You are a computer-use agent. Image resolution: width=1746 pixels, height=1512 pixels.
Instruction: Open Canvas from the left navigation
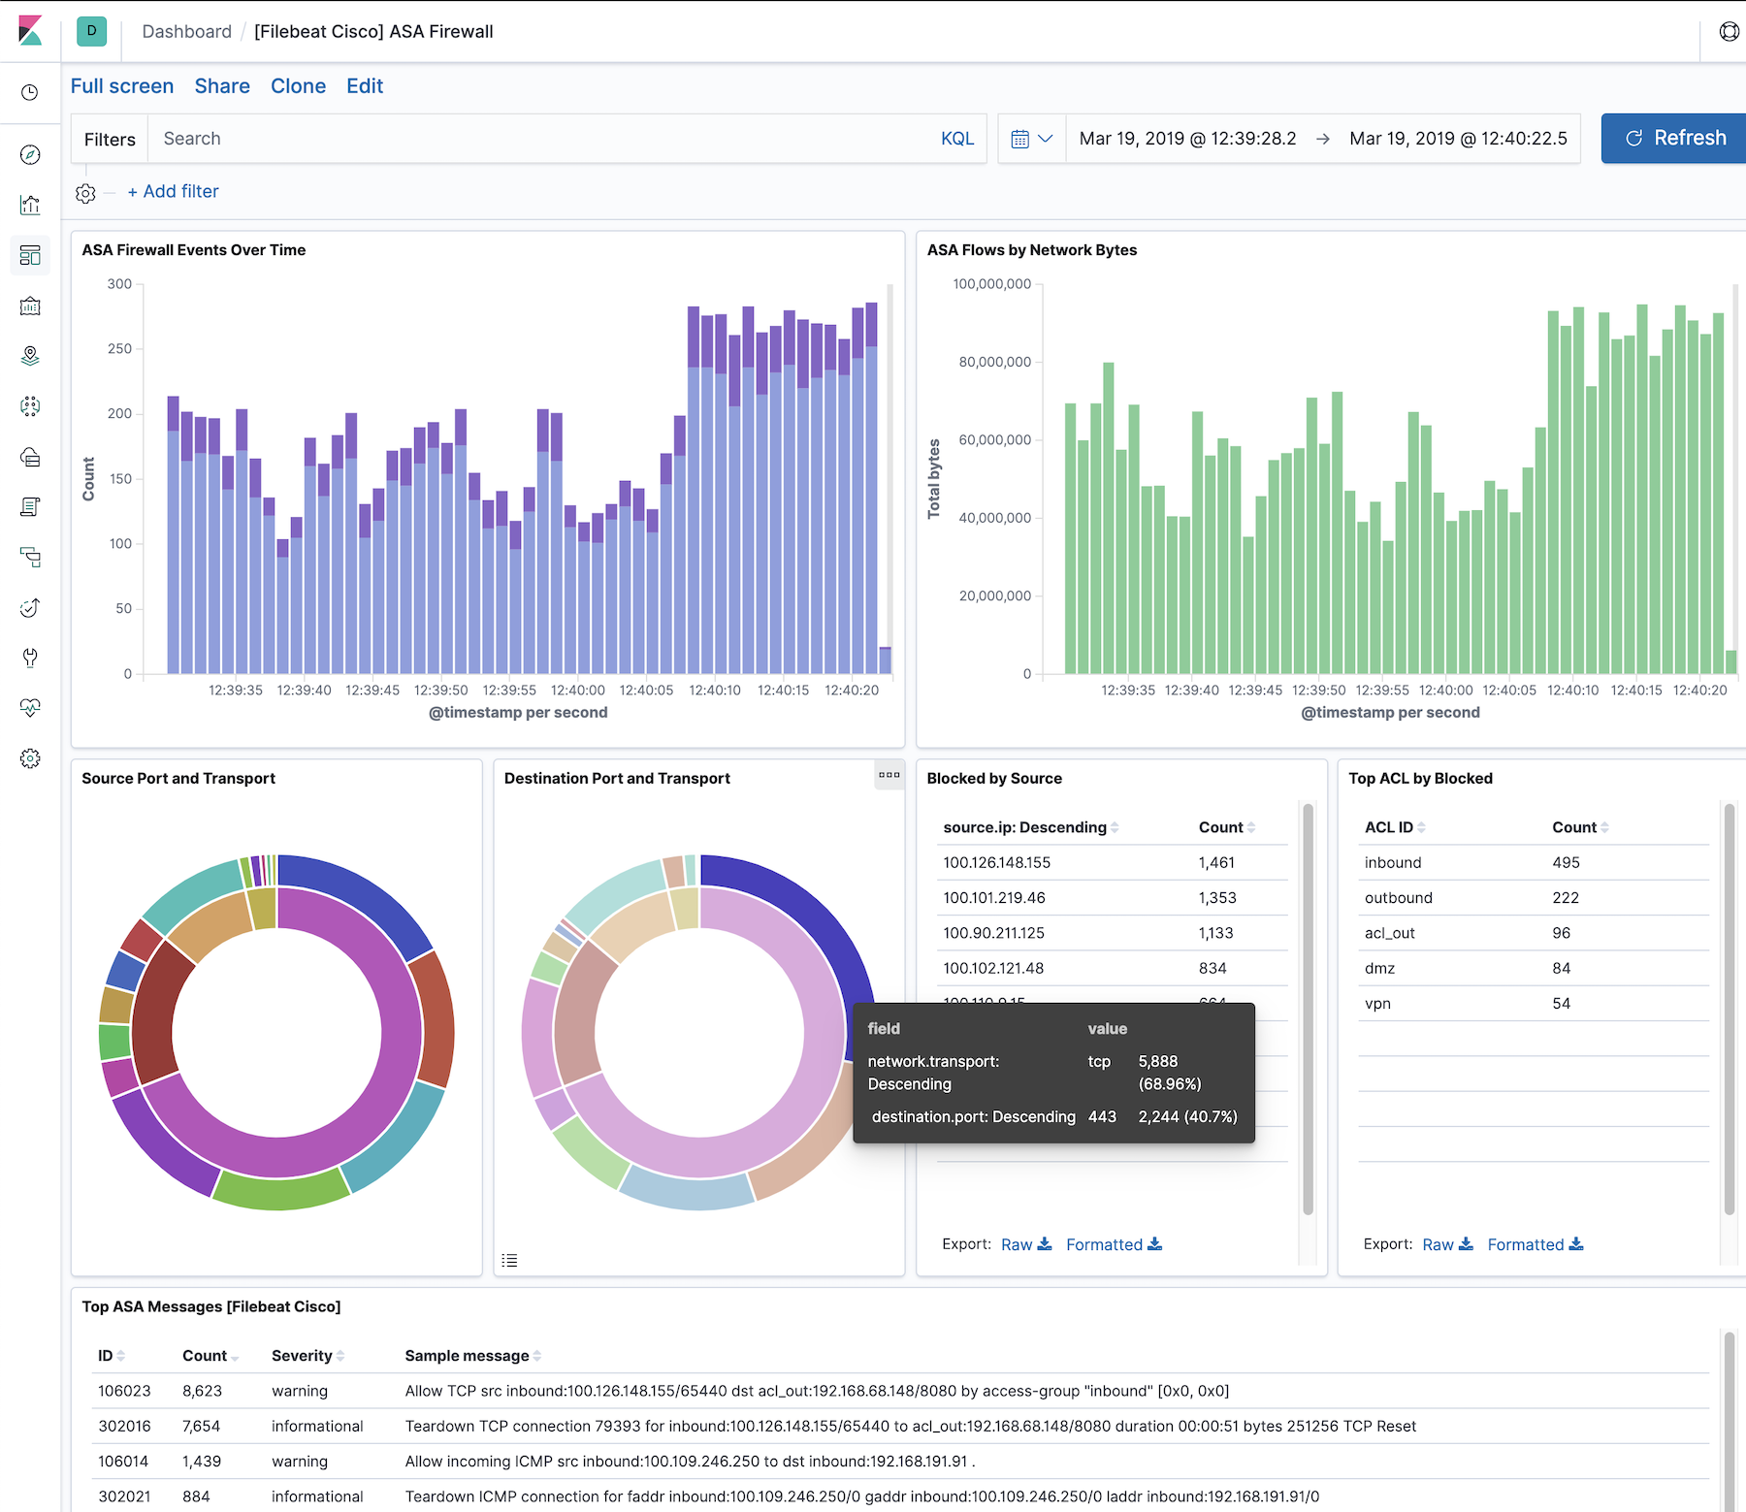point(30,306)
